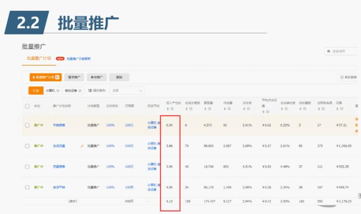Click 4,573 impressions cell
This screenshot has width=361, height=214.
208,125
